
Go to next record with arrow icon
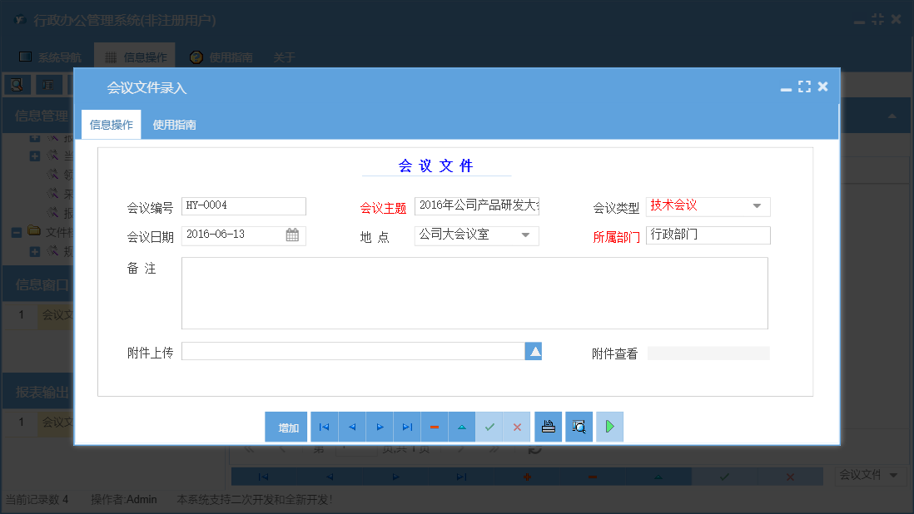point(380,426)
